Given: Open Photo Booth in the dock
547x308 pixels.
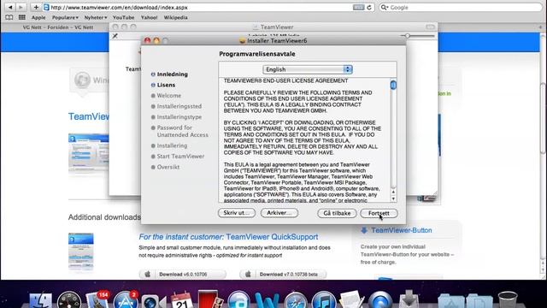Looking at the screenshot, I should pos(209,299).
